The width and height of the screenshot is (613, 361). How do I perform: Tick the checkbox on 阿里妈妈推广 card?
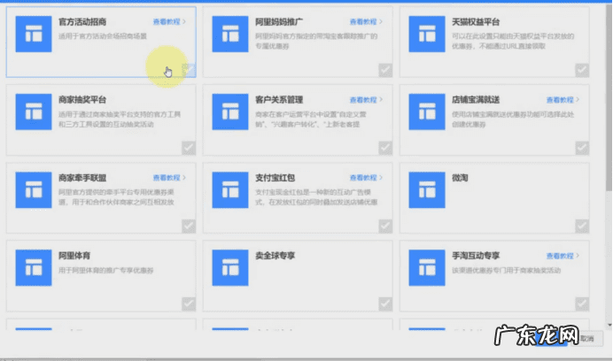tap(385, 70)
